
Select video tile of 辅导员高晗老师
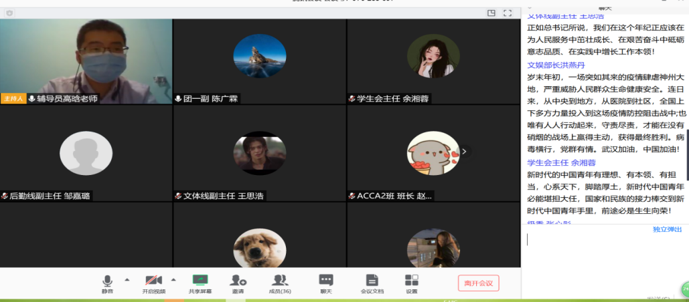pyautogui.click(x=86, y=61)
